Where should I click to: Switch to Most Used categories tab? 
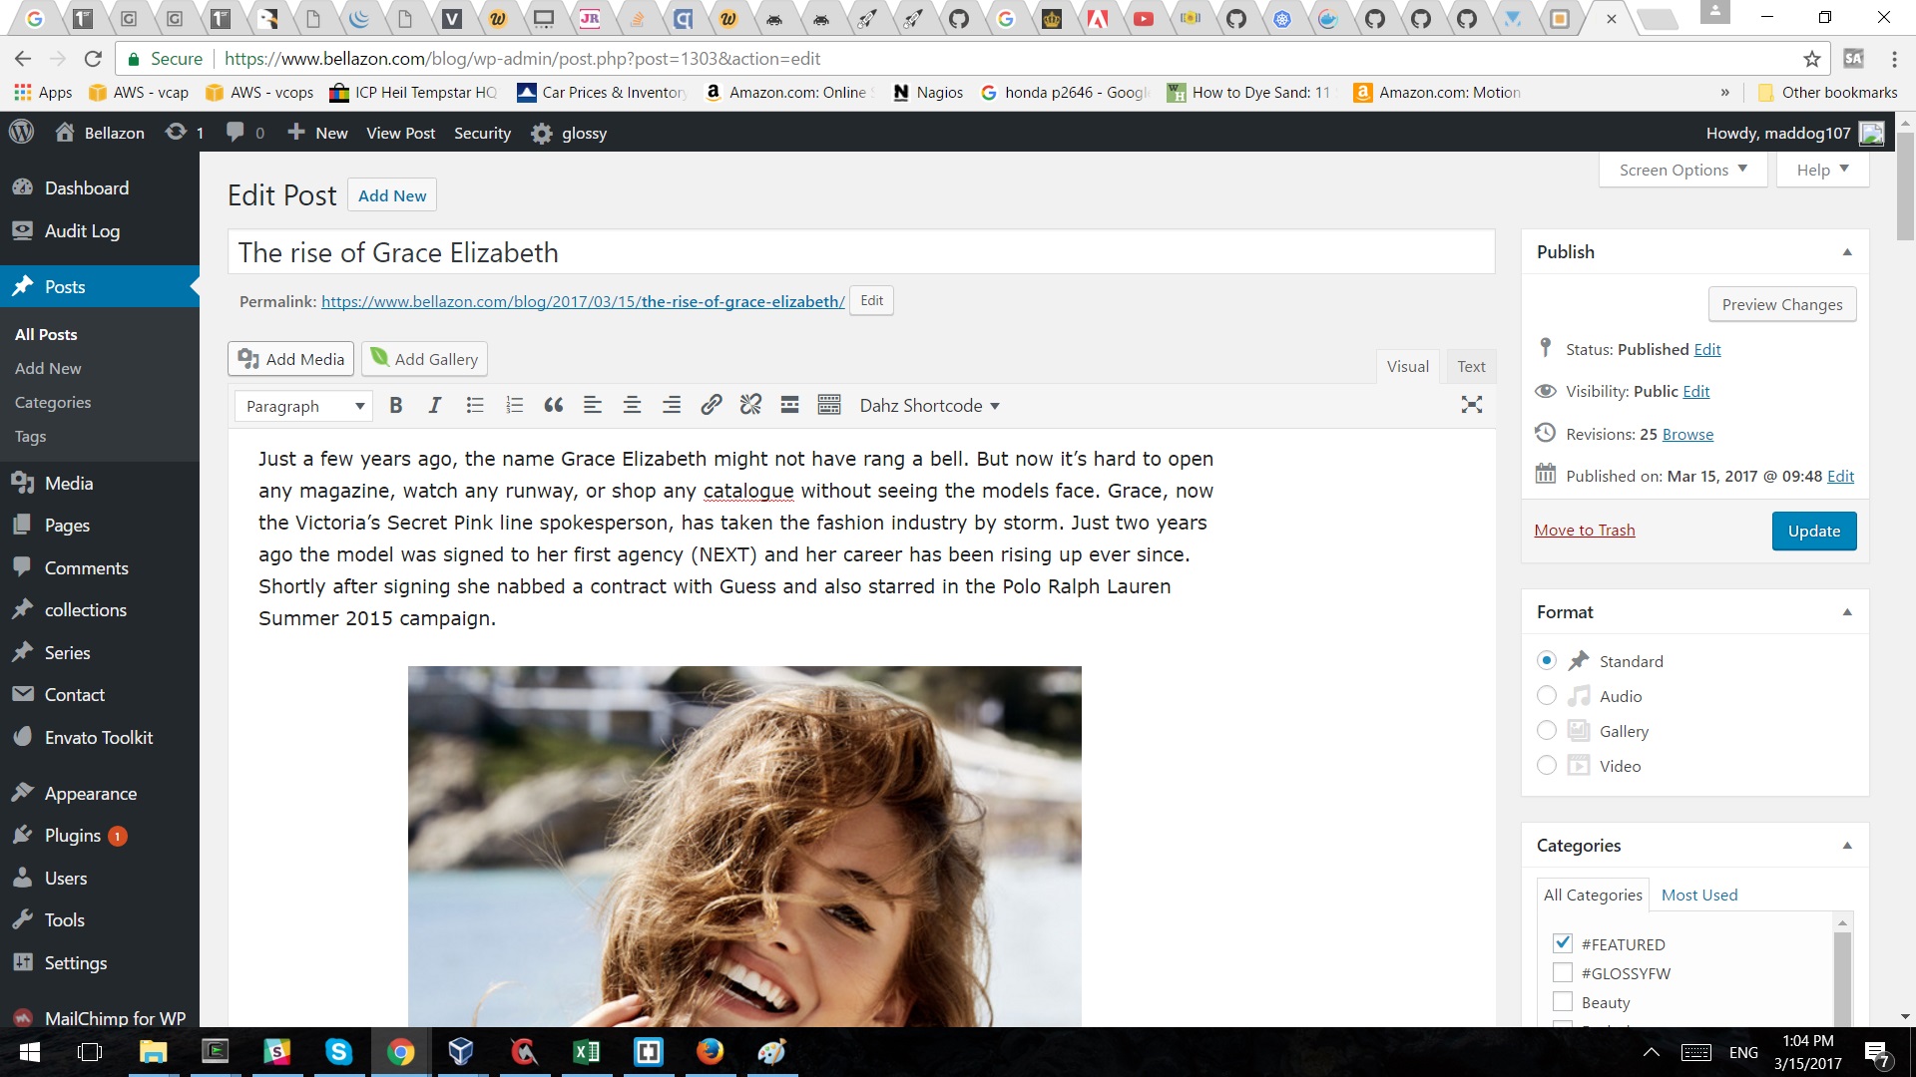coord(1698,895)
